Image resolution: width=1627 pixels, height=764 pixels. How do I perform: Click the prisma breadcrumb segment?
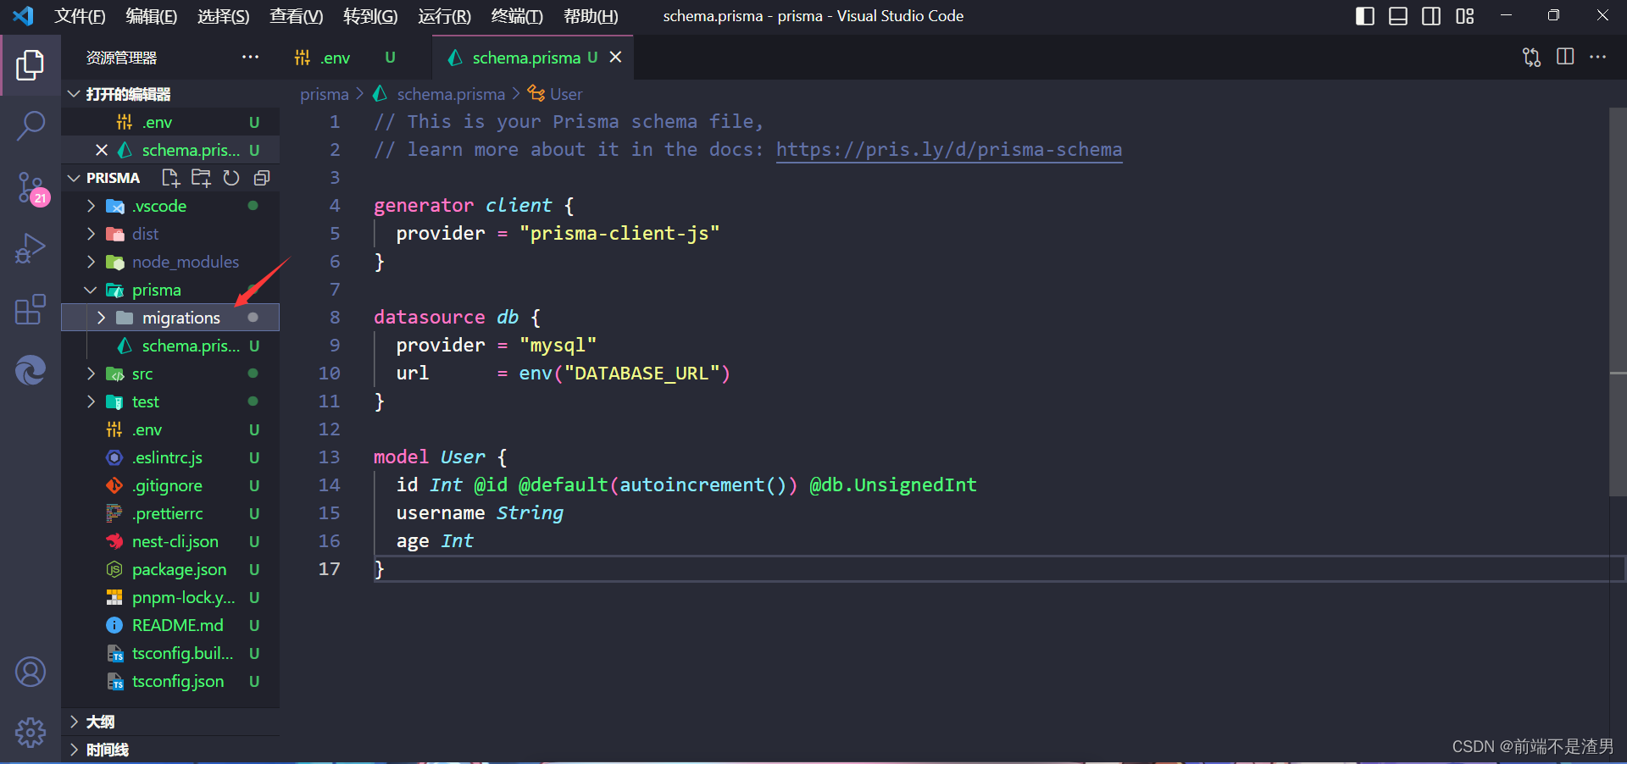point(324,94)
